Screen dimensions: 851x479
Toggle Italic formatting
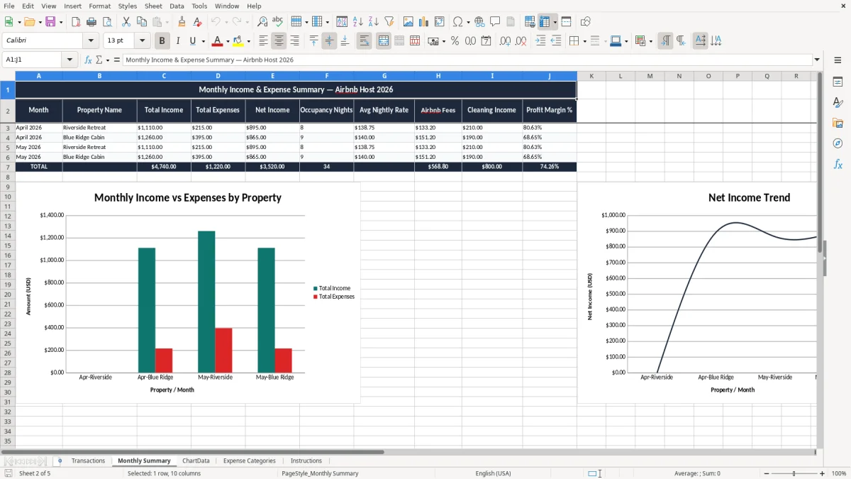[178, 41]
